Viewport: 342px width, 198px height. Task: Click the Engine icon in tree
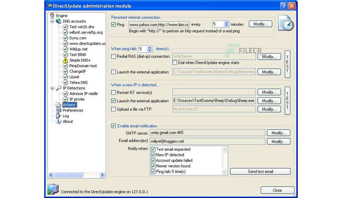pyautogui.click(x=52, y=16)
